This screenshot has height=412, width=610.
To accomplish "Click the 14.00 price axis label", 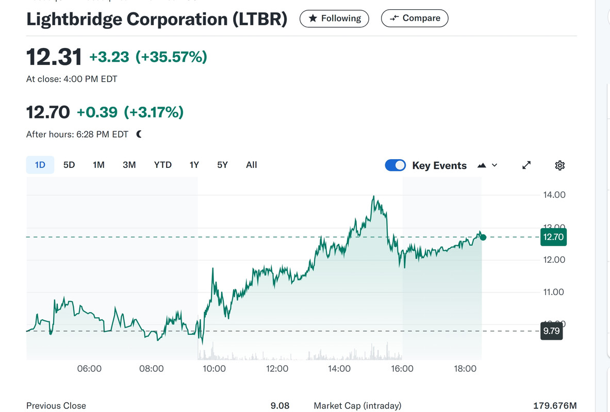I will 554,195.
